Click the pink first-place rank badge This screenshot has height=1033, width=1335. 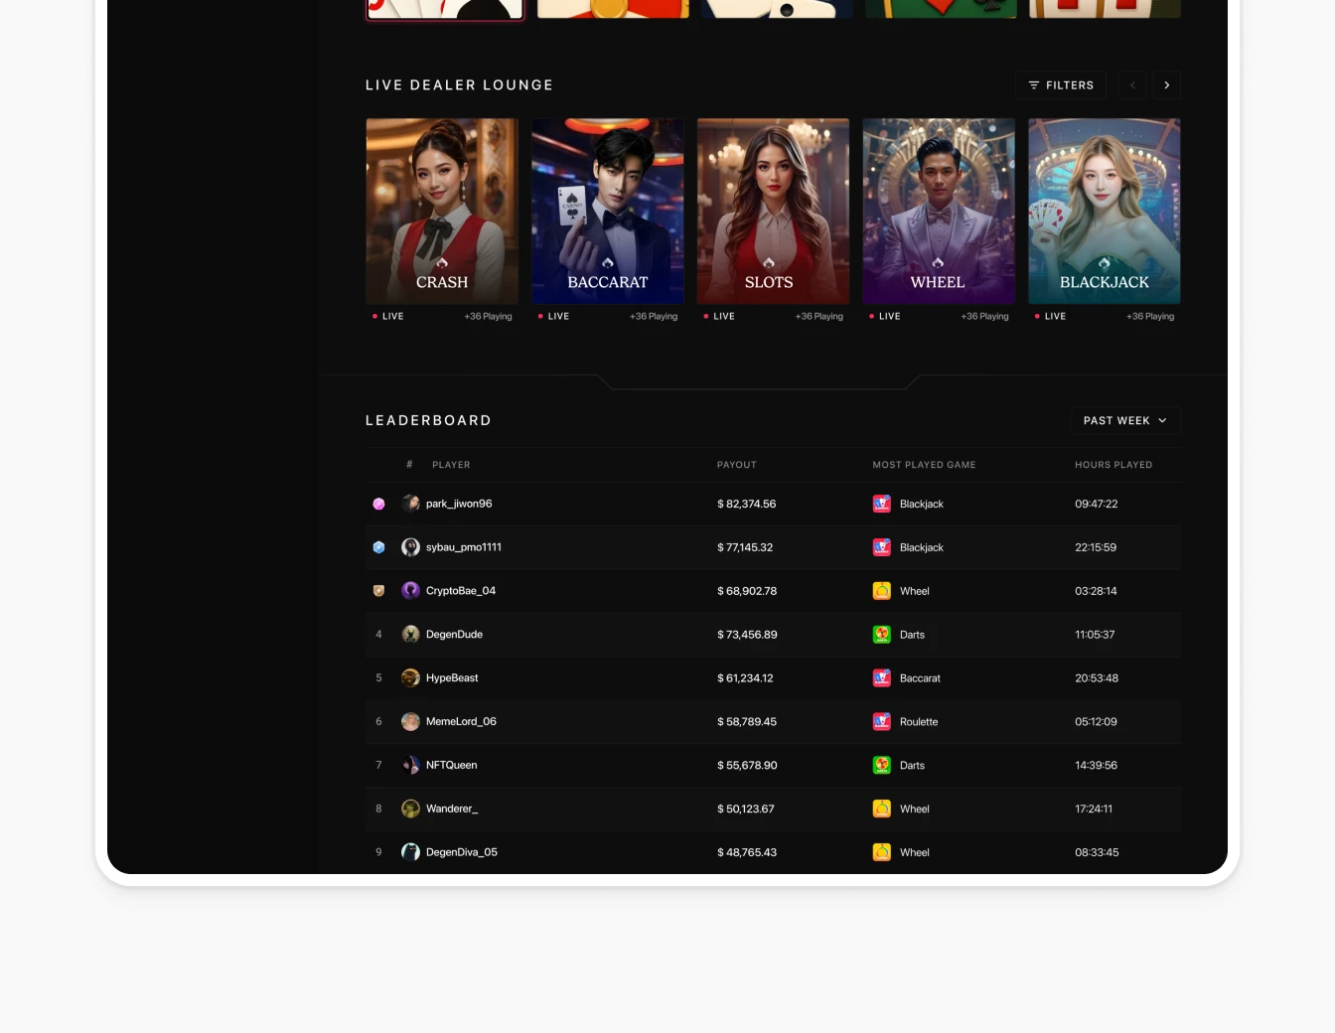tap(378, 504)
